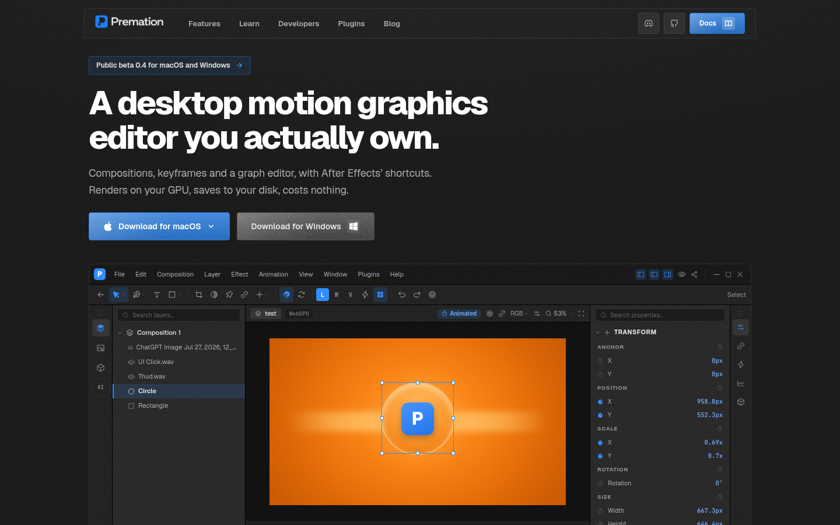
Task: Switch to the test composition tab
Action: [x=266, y=313]
